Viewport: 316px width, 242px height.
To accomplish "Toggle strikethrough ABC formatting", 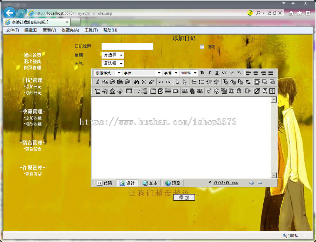I will click(224, 73).
